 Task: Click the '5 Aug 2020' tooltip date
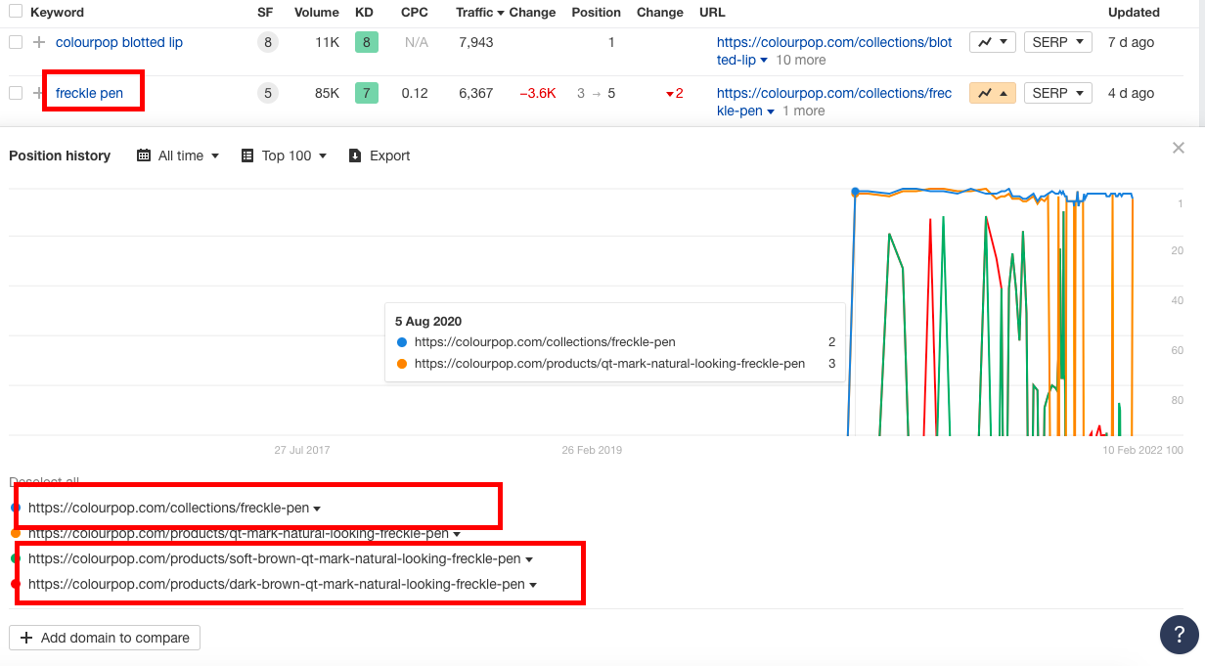click(x=428, y=321)
